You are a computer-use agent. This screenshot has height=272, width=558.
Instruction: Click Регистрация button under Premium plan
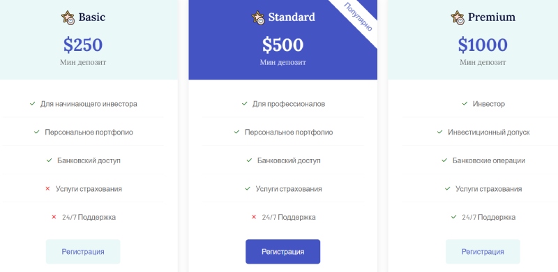[x=483, y=252]
